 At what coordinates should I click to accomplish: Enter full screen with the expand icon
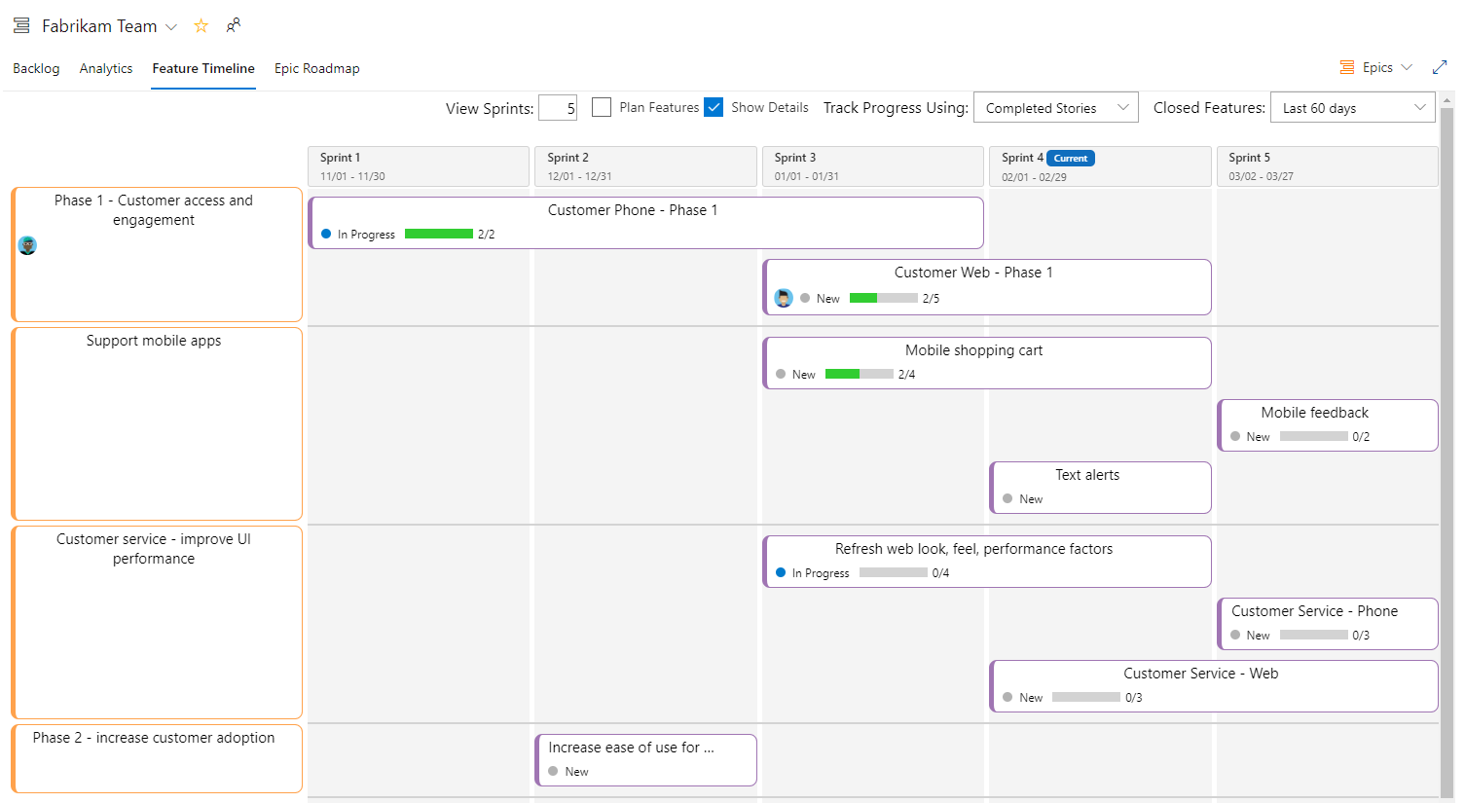[x=1440, y=67]
